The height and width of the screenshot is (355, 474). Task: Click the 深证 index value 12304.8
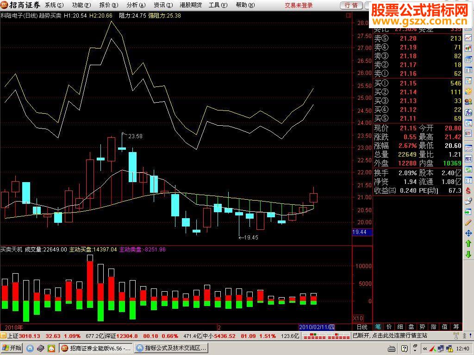click(127, 336)
